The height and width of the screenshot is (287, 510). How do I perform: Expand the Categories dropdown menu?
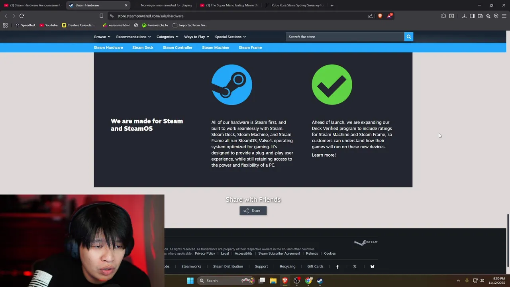point(167,37)
